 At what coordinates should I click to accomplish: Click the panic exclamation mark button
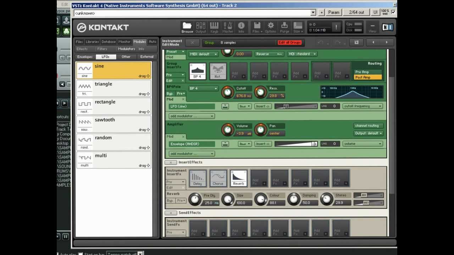click(336, 27)
